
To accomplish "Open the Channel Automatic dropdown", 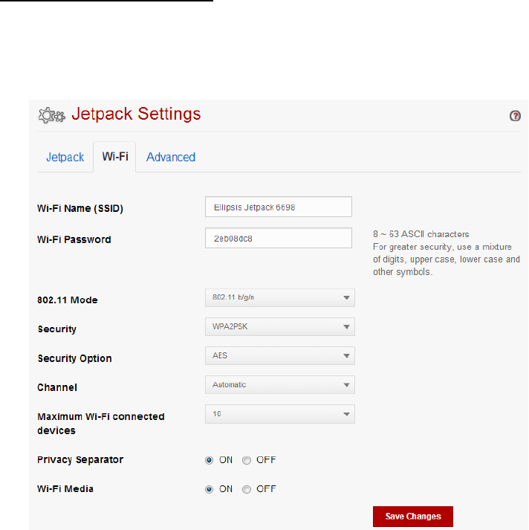I will coord(279,385).
